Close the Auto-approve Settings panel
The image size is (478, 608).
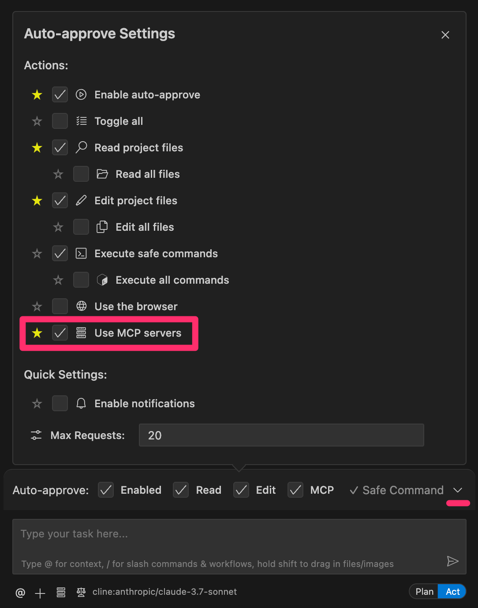445,35
